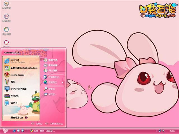Image resolution: width=179 pixels, height=134 pixels.
Task: Expand the 连接到(T) Connect To submenu
Action: (53, 82)
